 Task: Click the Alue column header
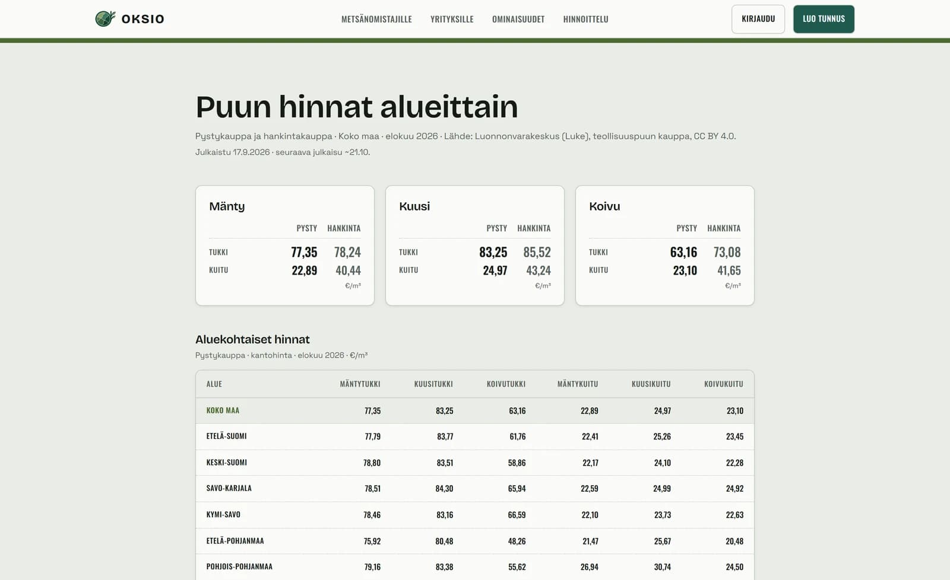[x=214, y=384]
